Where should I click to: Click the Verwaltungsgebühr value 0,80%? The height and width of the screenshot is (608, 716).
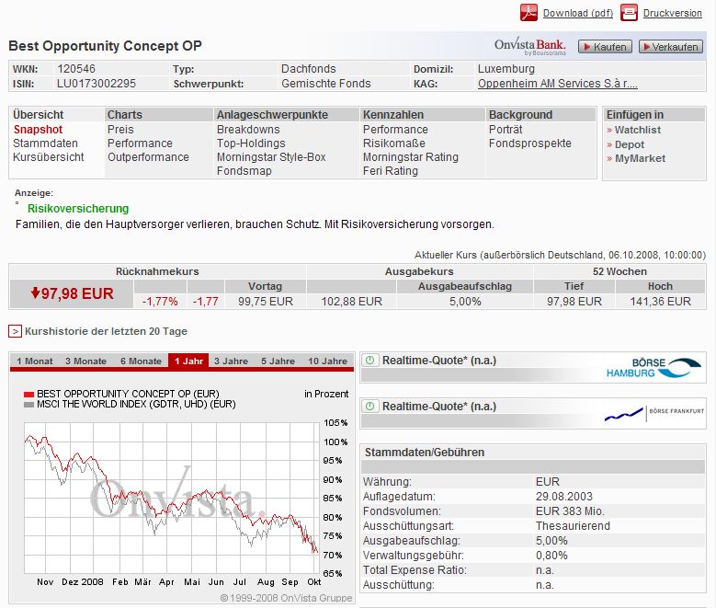pos(551,556)
